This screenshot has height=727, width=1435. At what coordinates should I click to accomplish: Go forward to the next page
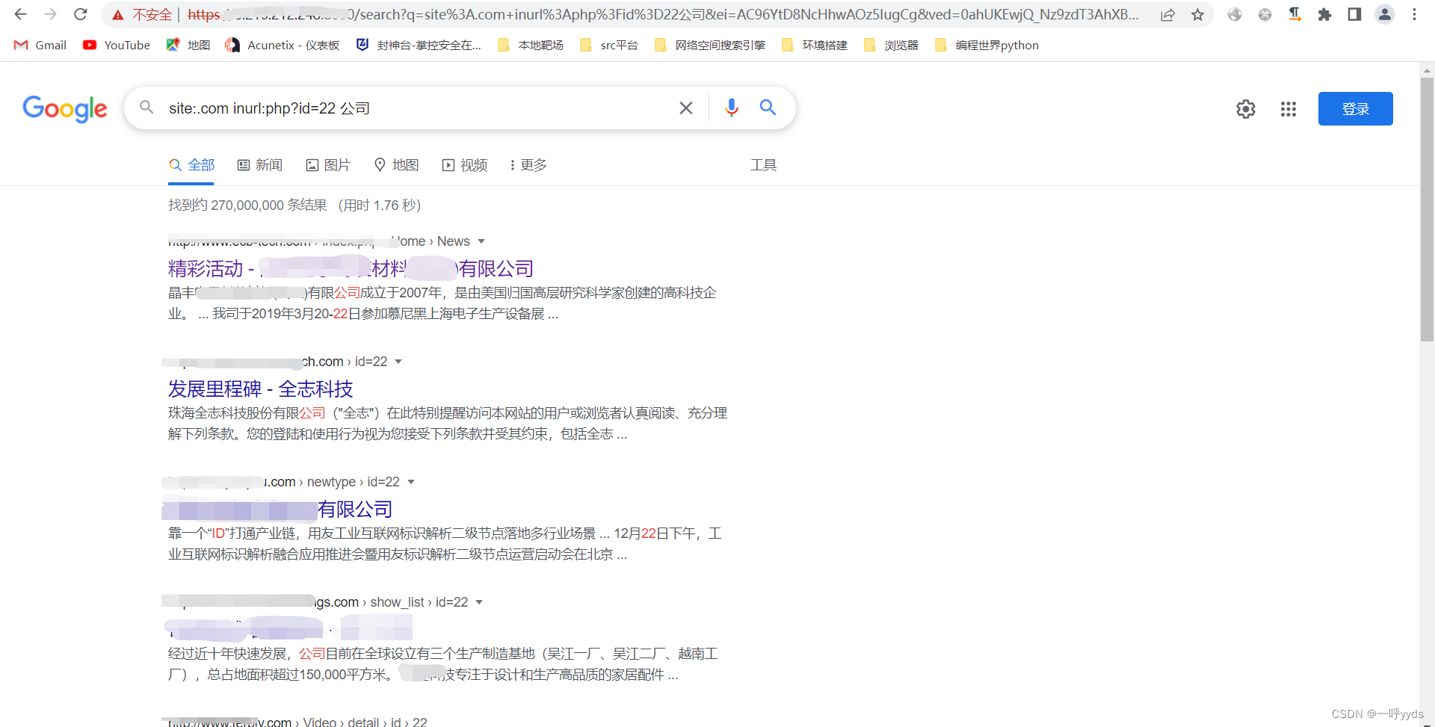pos(50,14)
